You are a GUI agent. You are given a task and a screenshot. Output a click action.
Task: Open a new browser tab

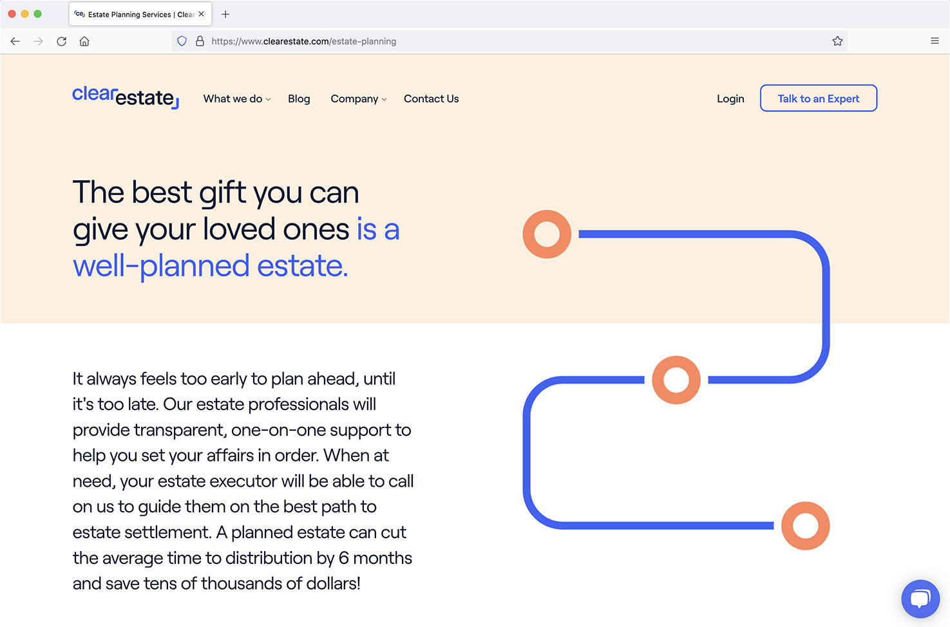tap(225, 14)
